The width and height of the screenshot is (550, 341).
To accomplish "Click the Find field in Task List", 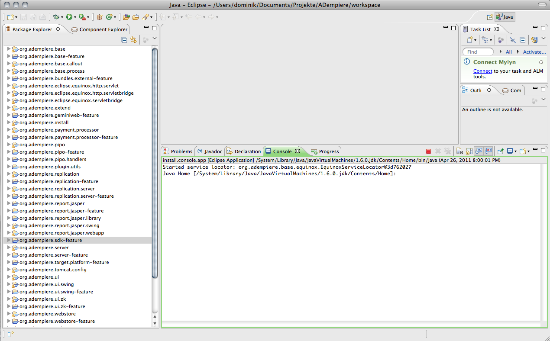I will pos(478,52).
